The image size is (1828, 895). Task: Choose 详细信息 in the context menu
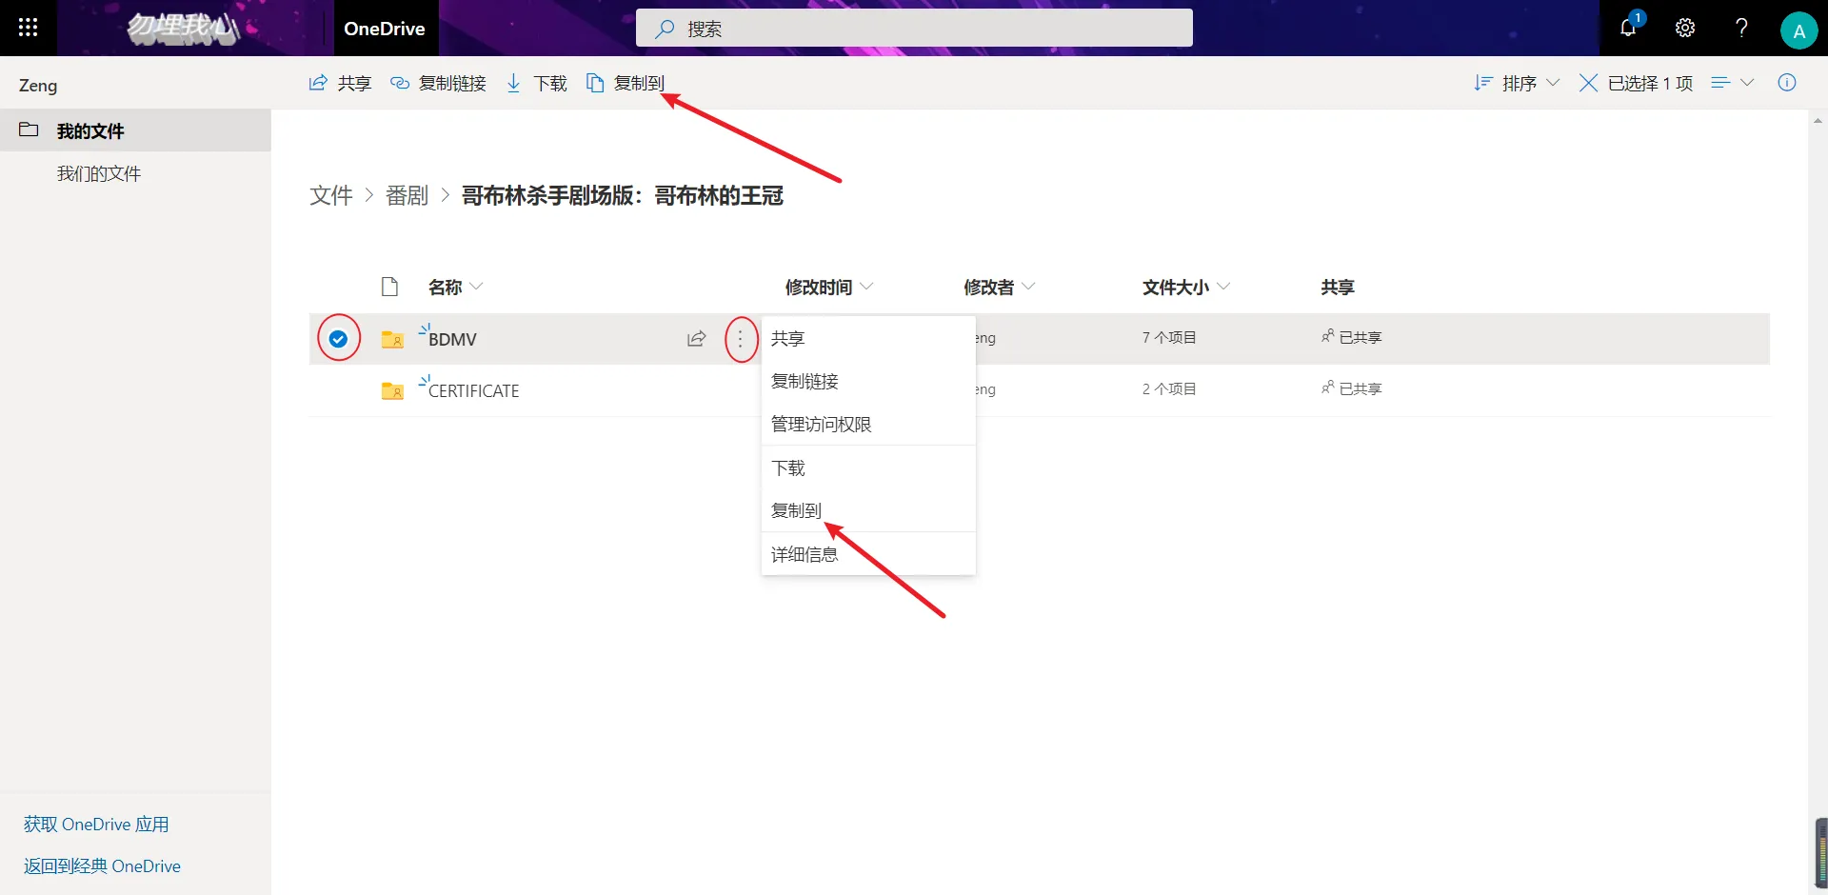coord(868,554)
